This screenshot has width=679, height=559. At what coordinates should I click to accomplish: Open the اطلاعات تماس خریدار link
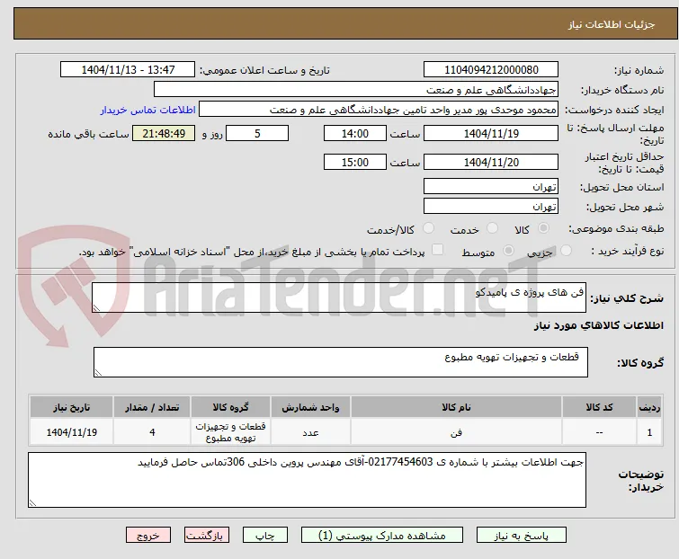click(x=148, y=110)
